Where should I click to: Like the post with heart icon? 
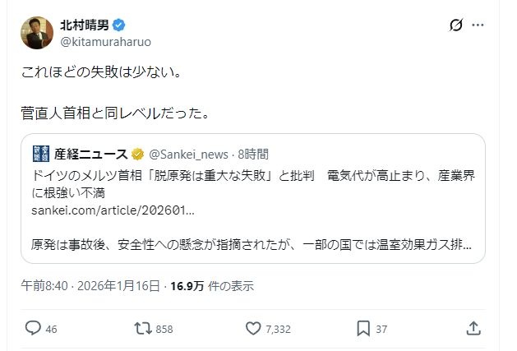[x=254, y=328]
